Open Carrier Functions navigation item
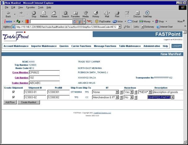The height and width of the screenshot is (145, 188). [81, 46]
